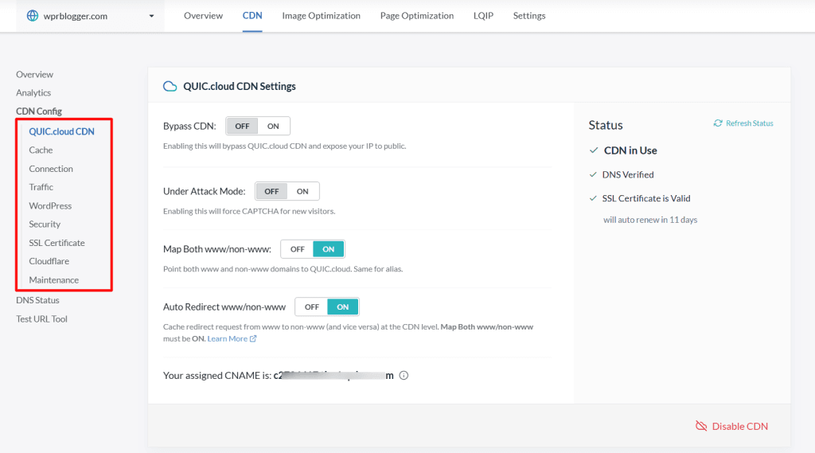This screenshot has width=815, height=453.
Task: Select QUIC.cloud CDN in the sidebar
Action: tap(61, 131)
